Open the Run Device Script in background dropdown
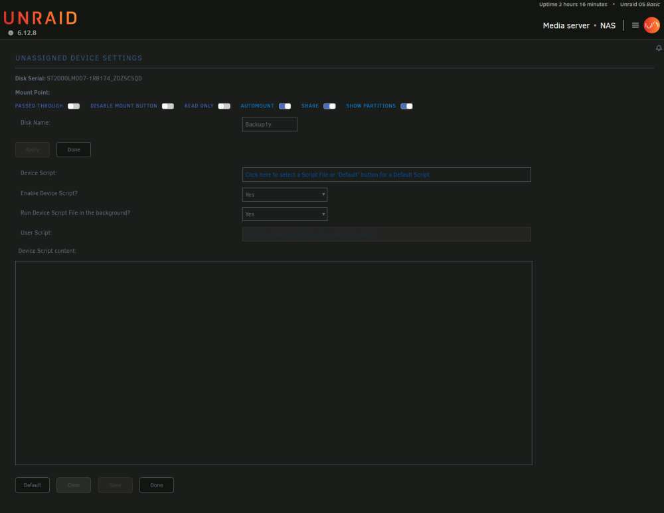 285,214
